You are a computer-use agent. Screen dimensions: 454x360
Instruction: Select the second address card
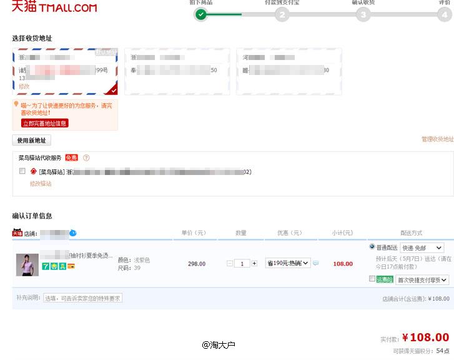177,71
